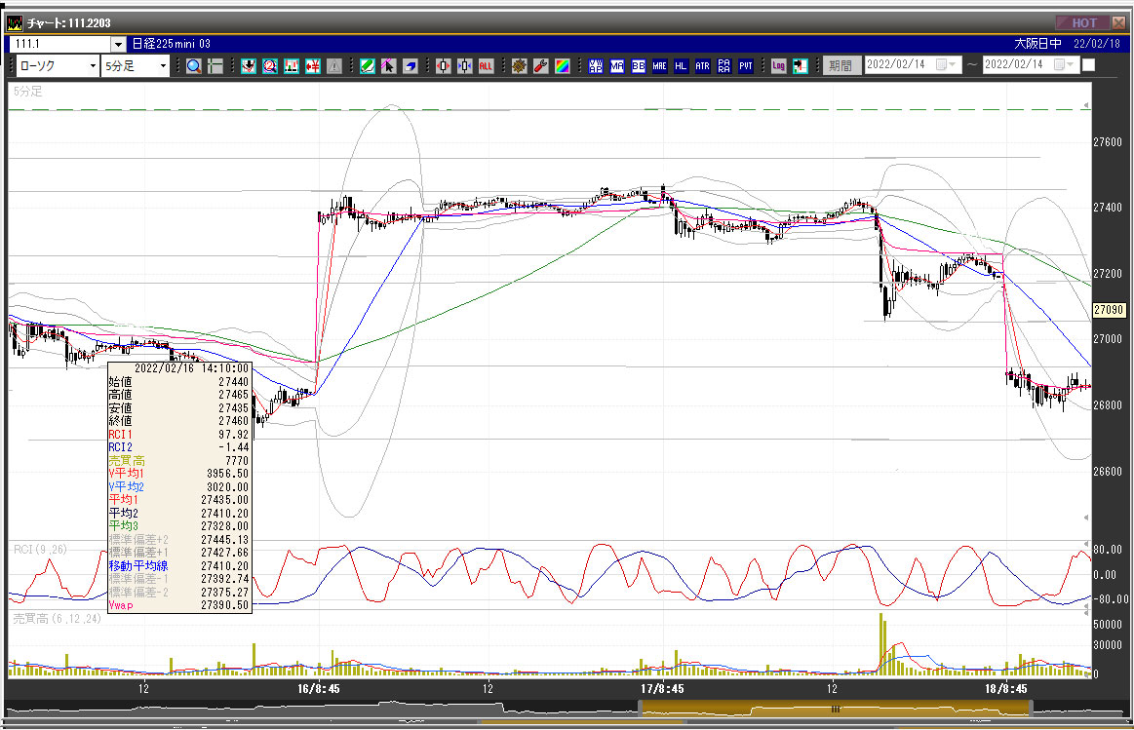
Task: Toggle the PVT pivot indicator
Action: (746, 66)
